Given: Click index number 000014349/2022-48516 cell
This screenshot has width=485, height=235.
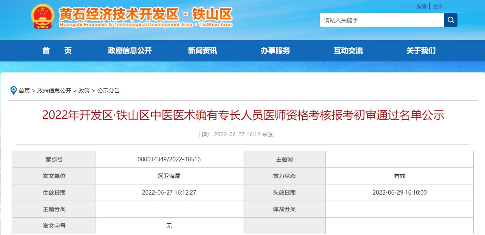Looking at the screenshot, I should click(169, 159).
